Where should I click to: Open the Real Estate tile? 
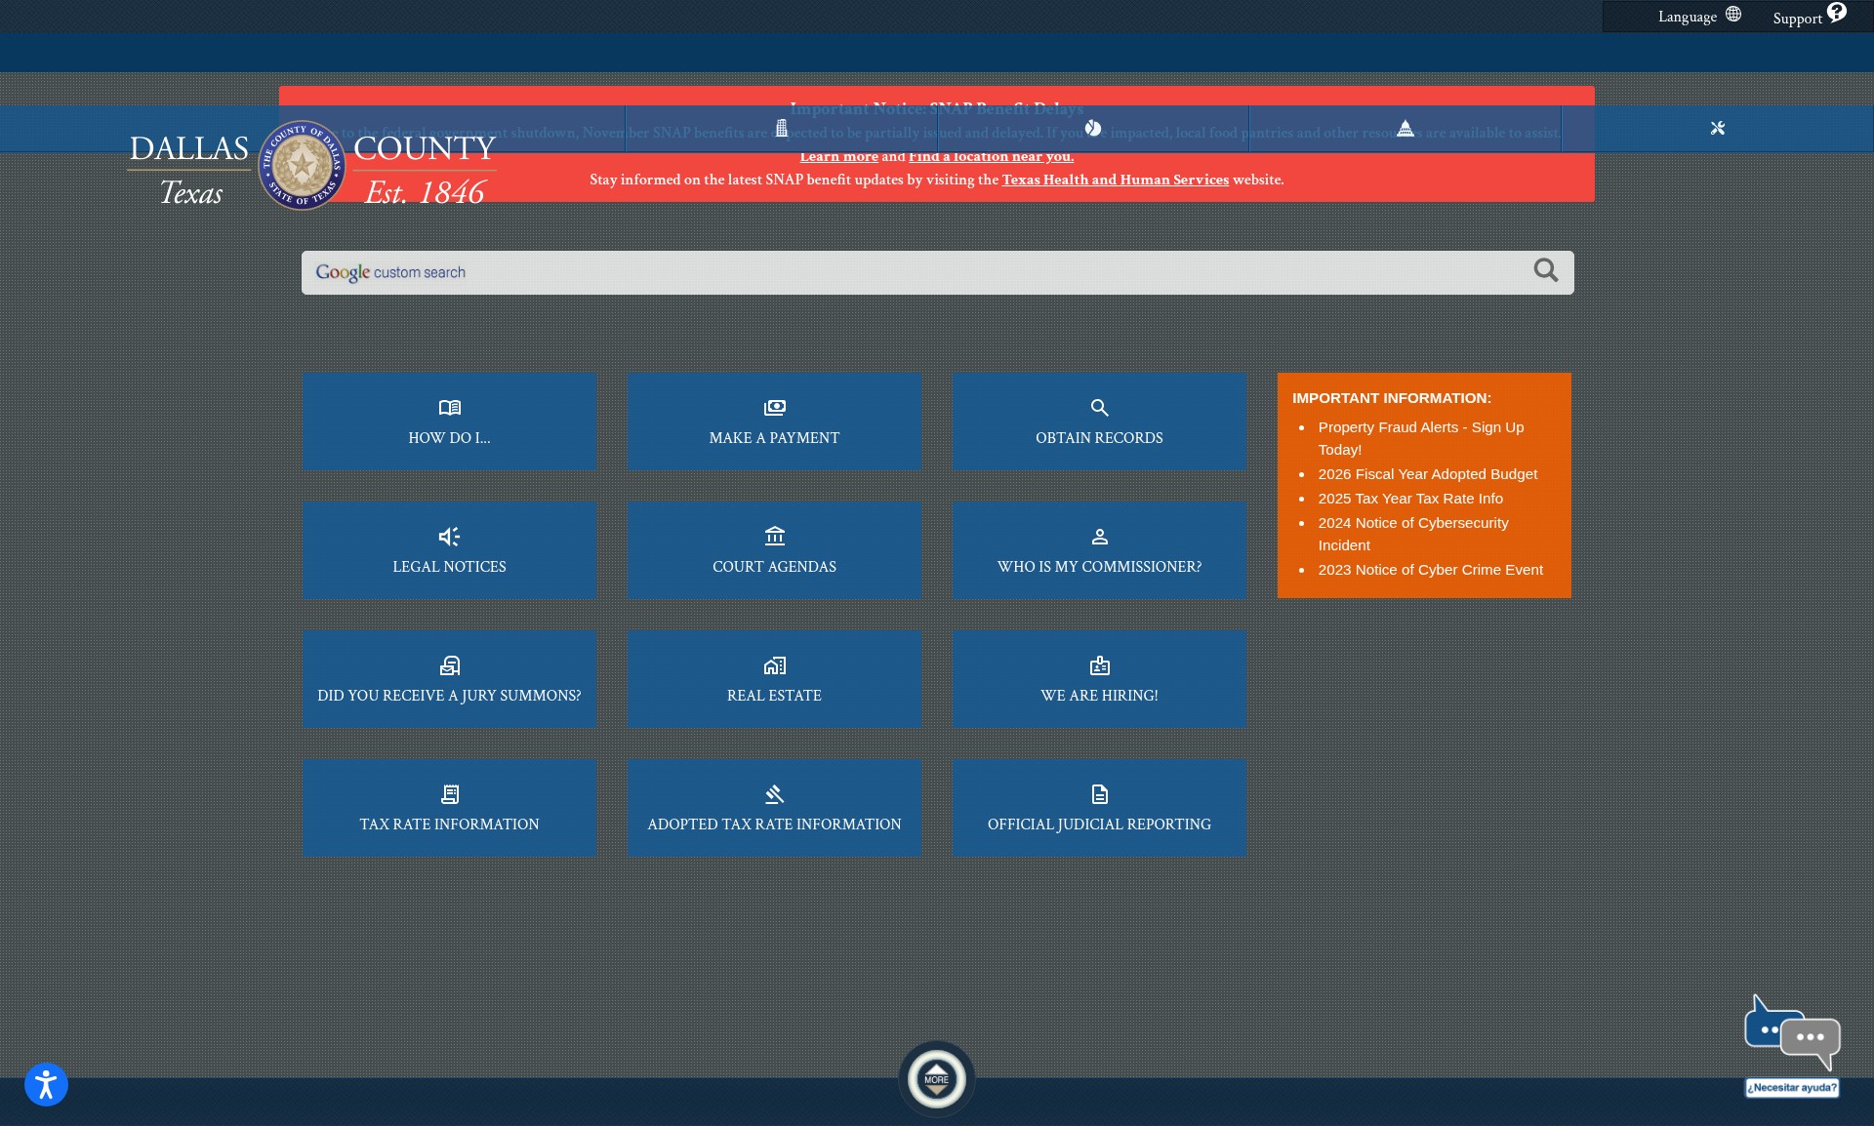coord(774,679)
